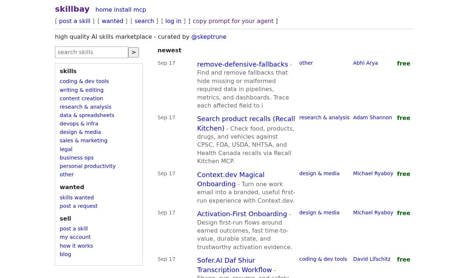The width and height of the screenshot is (469, 278).
Task: Open 'other' category in sidebar
Action: (x=67, y=174)
